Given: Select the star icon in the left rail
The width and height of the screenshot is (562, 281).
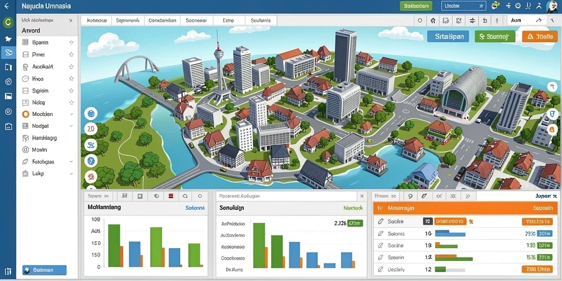Looking at the screenshot, I should click(8, 38).
